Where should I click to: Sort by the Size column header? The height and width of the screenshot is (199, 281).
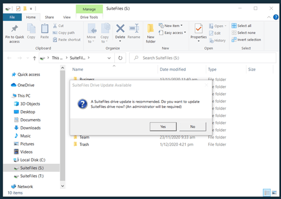[x=252, y=70]
